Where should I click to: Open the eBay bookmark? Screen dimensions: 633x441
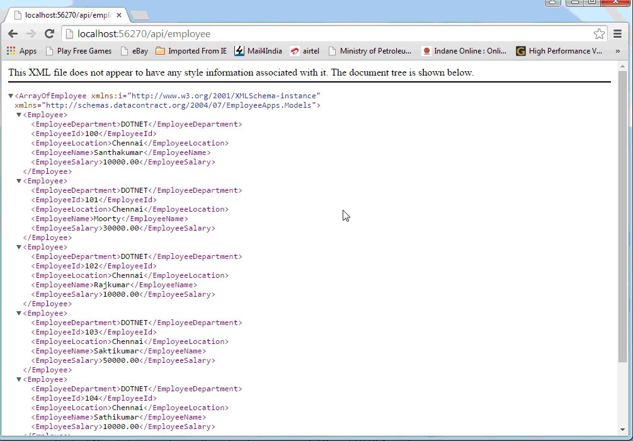pyautogui.click(x=135, y=51)
